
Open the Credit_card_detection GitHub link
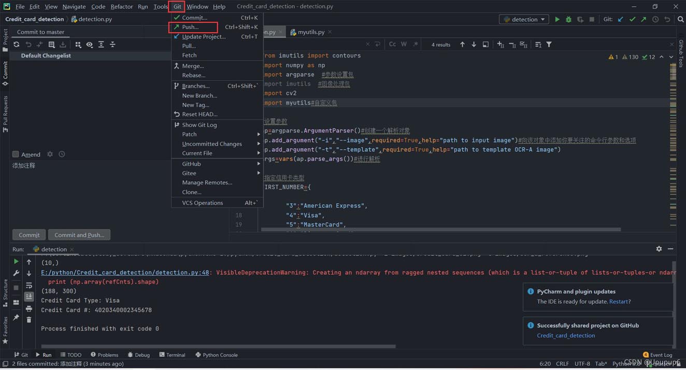pos(566,335)
